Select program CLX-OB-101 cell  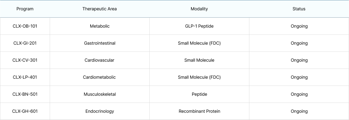pyautogui.click(x=25, y=26)
